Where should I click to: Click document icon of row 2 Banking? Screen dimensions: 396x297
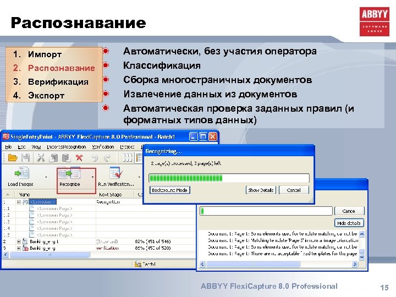(25, 241)
